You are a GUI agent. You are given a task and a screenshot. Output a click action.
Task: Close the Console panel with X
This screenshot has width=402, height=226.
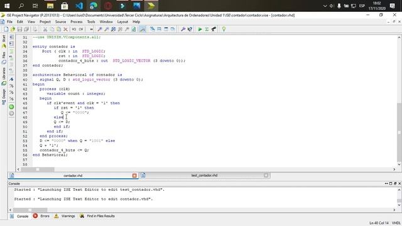pos(399,183)
